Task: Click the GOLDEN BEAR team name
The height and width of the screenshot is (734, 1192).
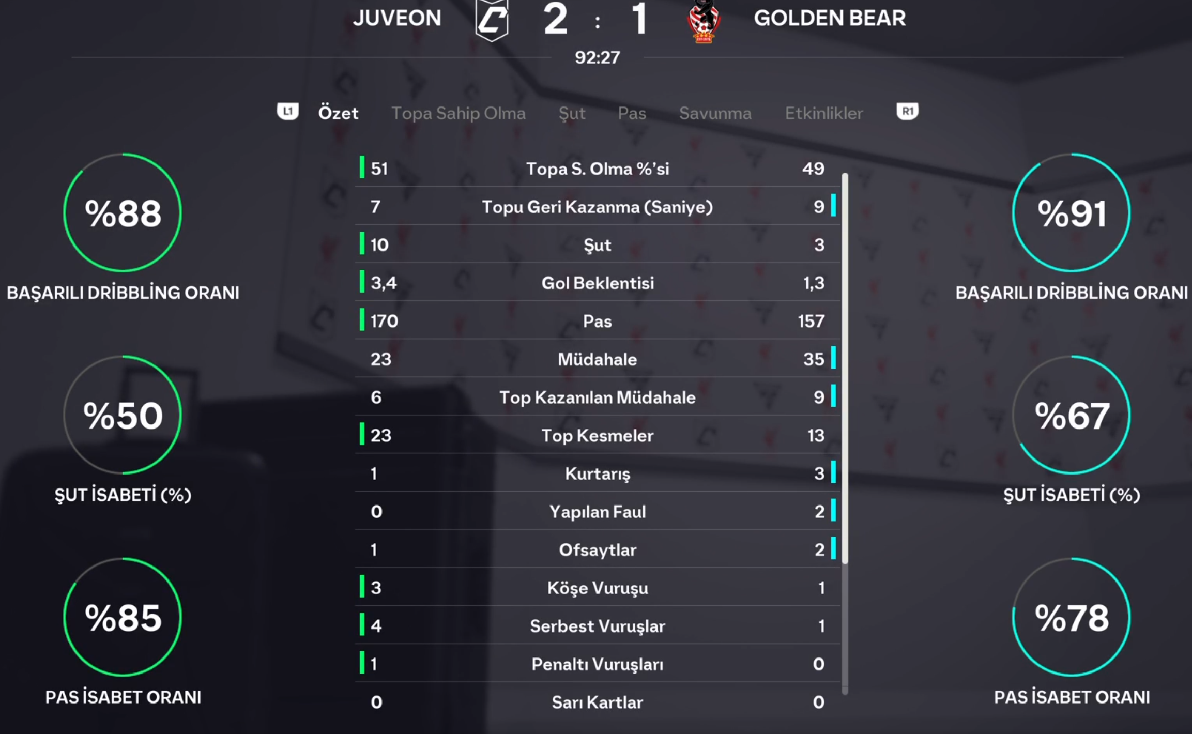Action: [829, 19]
